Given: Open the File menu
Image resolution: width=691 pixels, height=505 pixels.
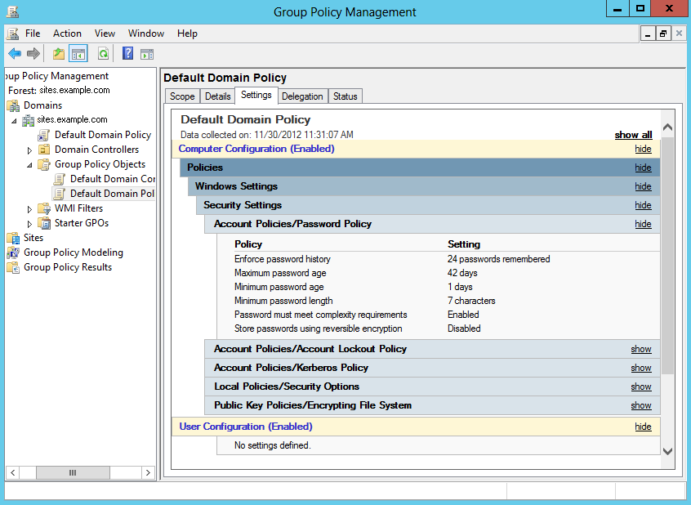Looking at the screenshot, I should pyautogui.click(x=33, y=34).
